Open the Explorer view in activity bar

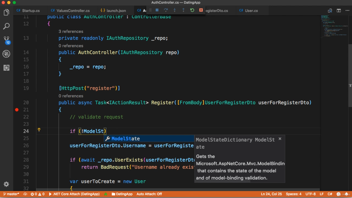click(x=6, y=12)
